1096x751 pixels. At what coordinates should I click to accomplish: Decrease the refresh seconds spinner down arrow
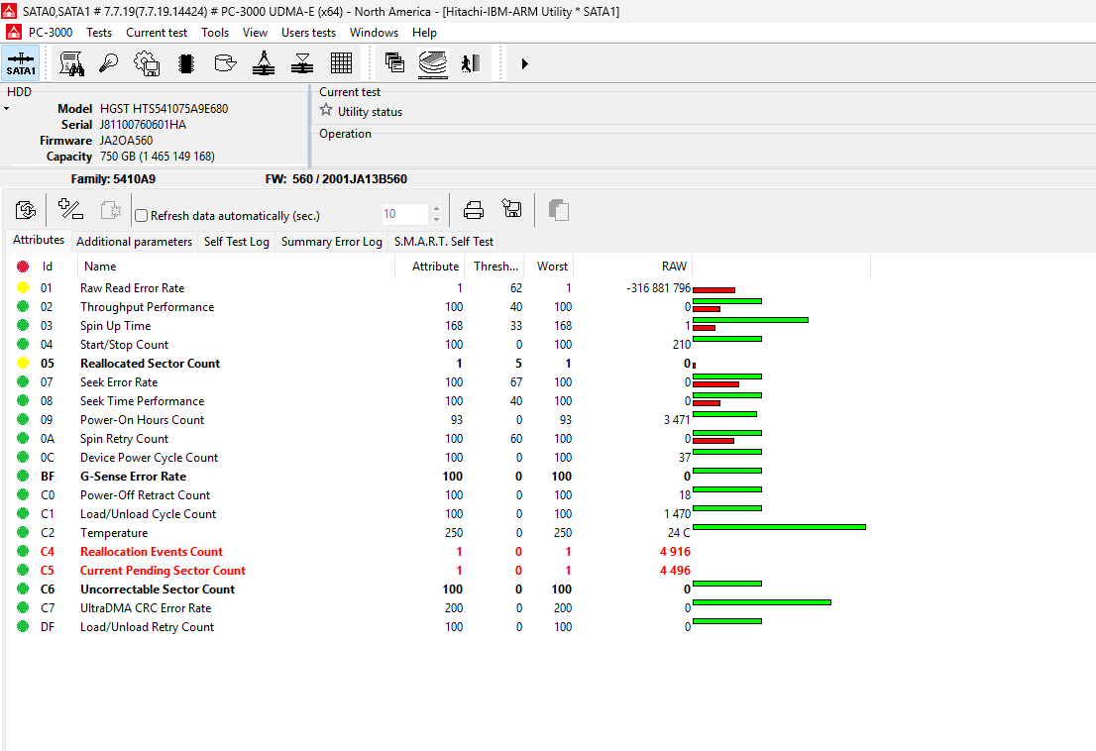point(437,219)
